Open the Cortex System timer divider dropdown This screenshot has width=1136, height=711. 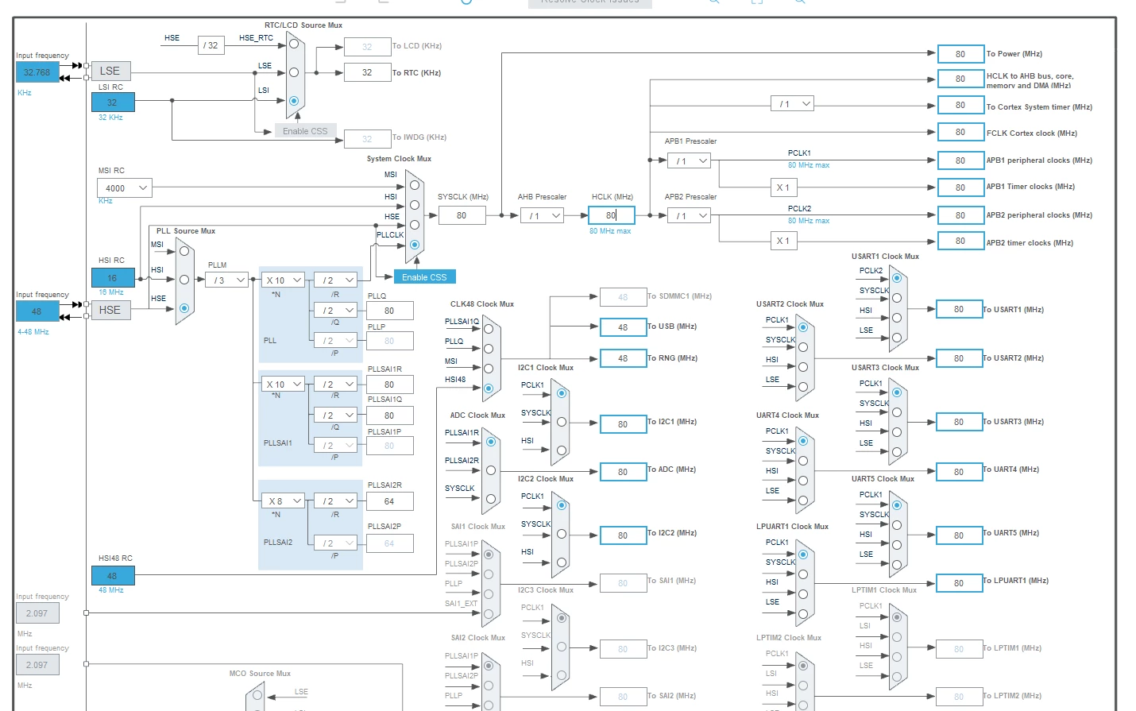[793, 104]
